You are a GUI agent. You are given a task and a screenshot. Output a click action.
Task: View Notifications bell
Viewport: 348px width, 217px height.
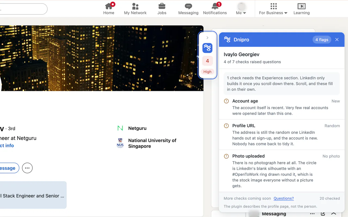215,9
